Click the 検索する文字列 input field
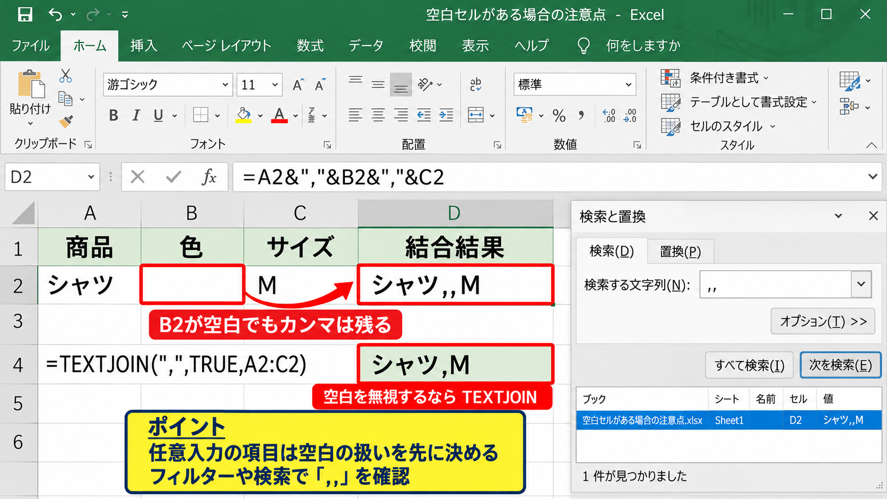The image size is (887, 499). coord(776,285)
